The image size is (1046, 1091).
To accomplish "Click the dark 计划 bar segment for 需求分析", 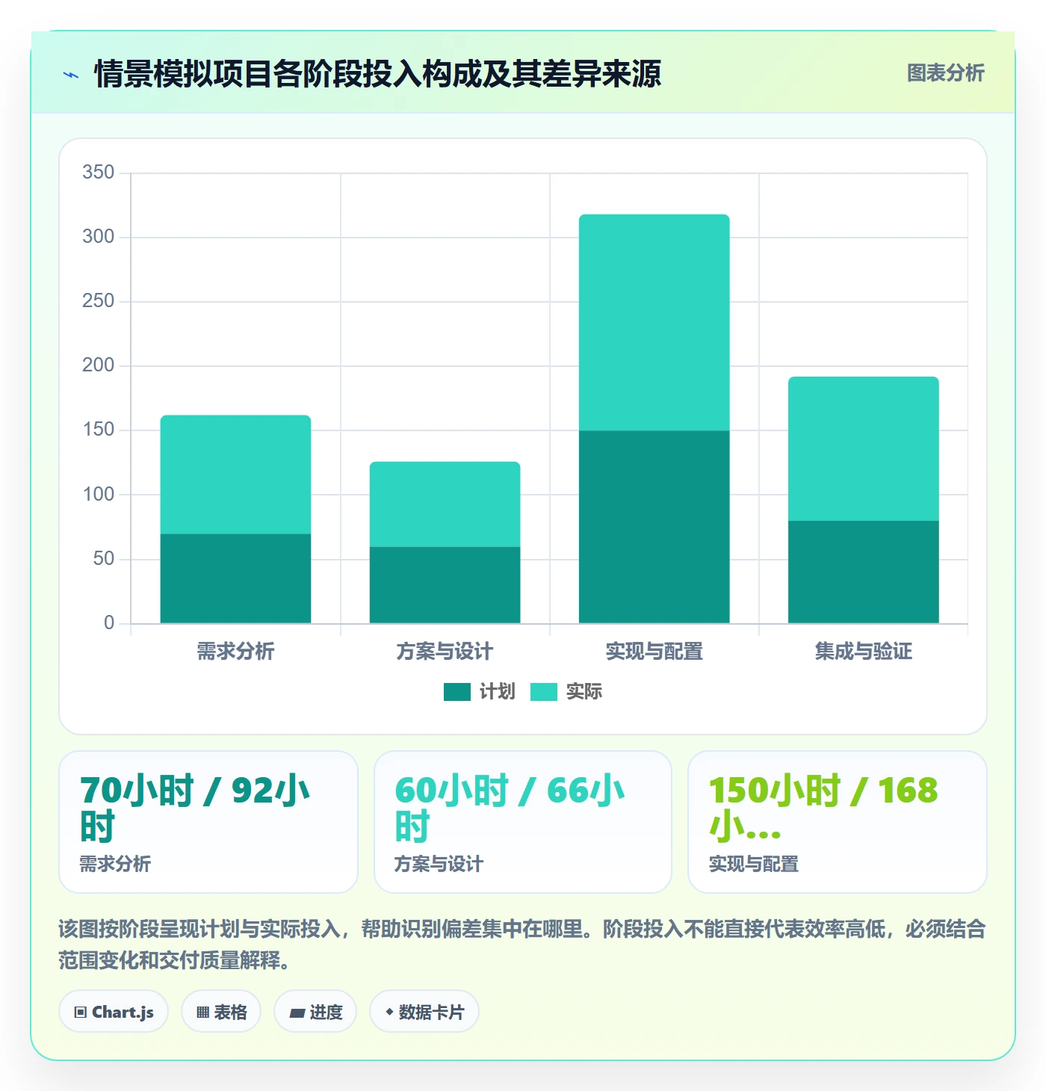I will coord(235,578).
